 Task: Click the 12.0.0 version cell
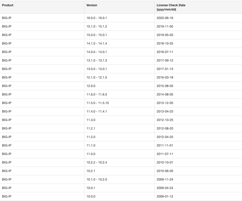point(91,86)
